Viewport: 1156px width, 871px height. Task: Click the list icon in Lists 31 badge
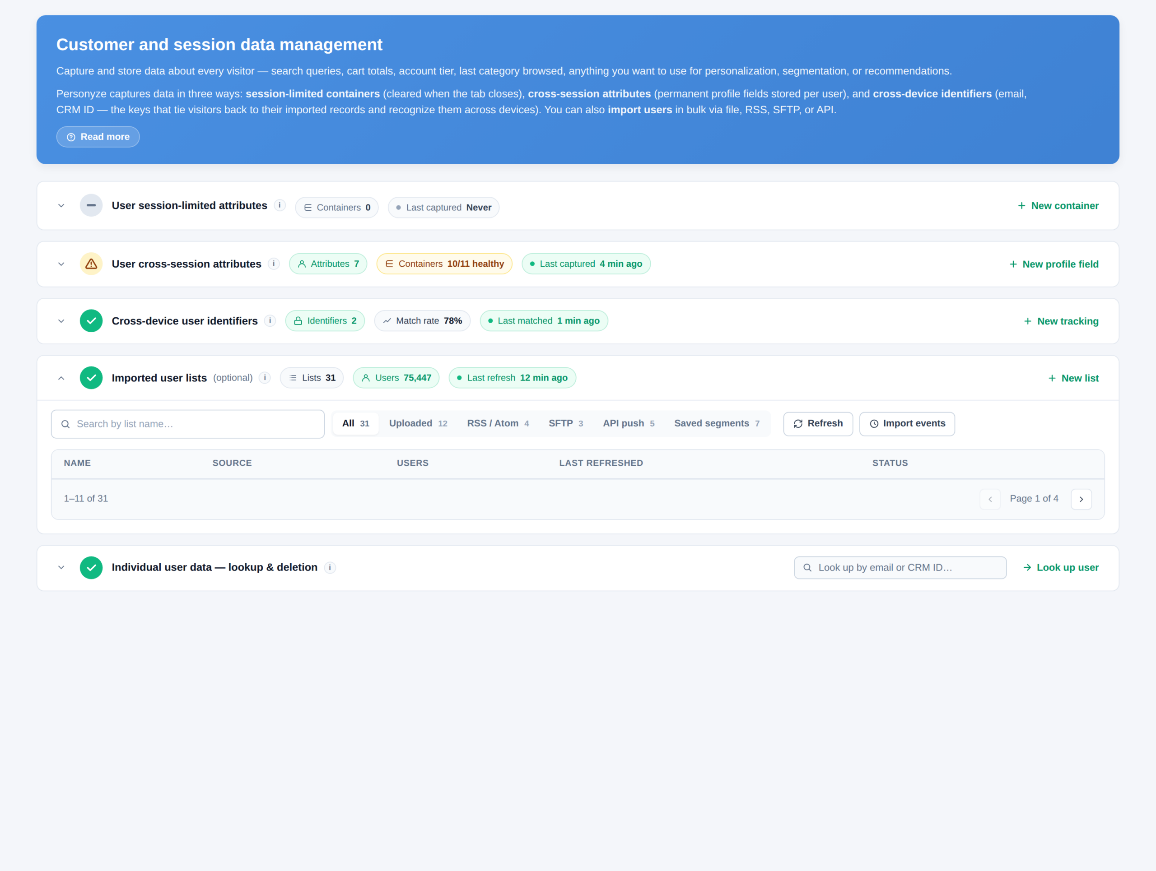point(293,378)
